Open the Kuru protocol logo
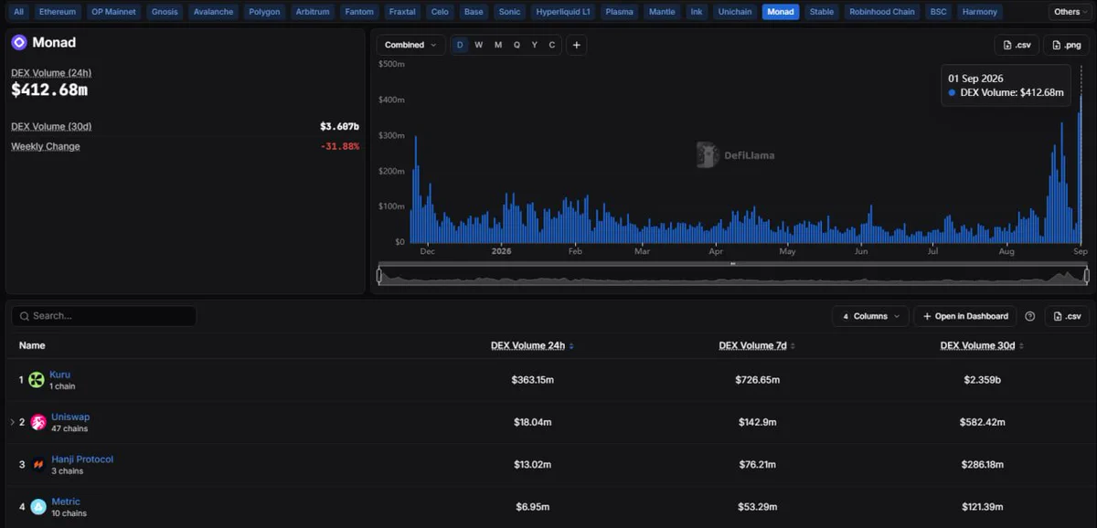The image size is (1097, 528). tap(37, 380)
